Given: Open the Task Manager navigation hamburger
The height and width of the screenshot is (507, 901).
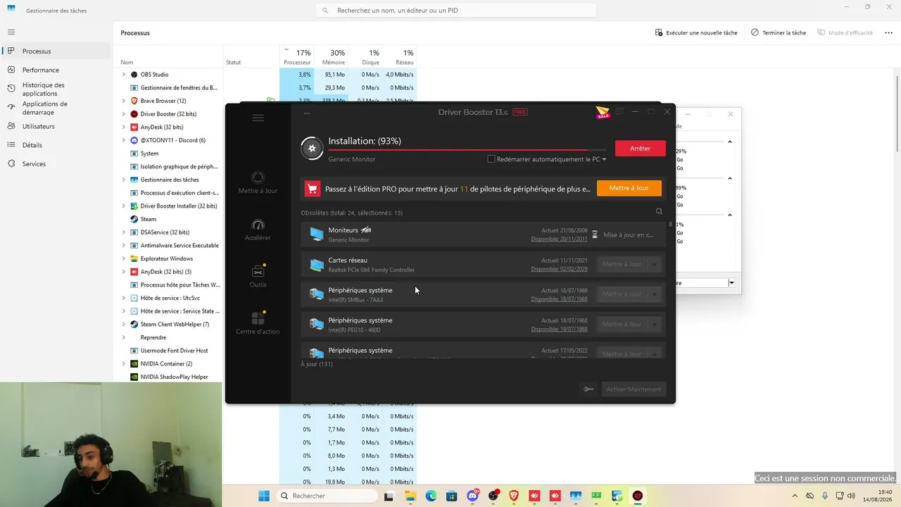Looking at the screenshot, I should pos(11,32).
